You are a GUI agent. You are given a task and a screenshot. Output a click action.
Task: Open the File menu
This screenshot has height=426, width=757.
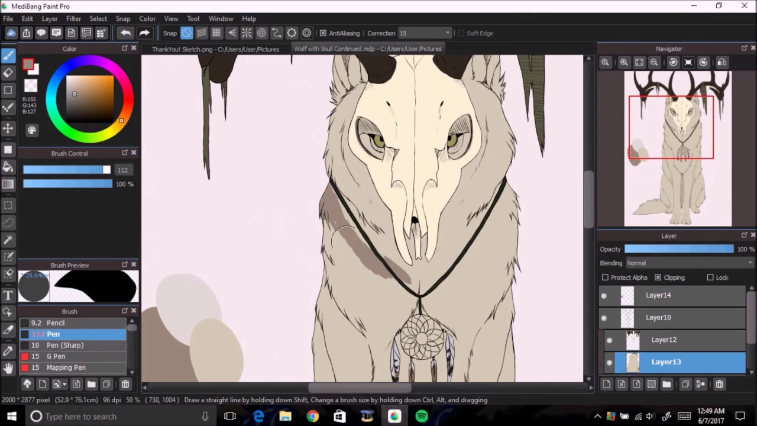pos(8,19)
